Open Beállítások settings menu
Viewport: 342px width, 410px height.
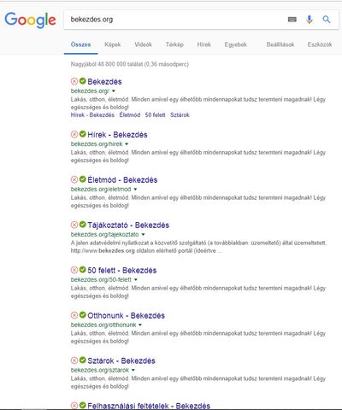[x=280, y=44]
